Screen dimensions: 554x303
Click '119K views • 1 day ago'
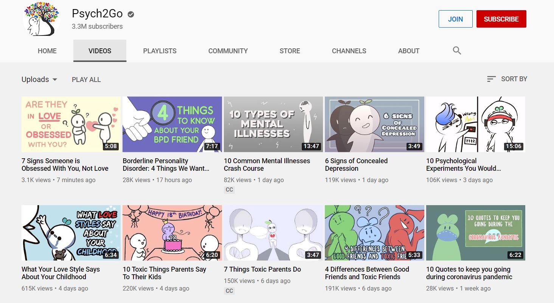(357, 180)
